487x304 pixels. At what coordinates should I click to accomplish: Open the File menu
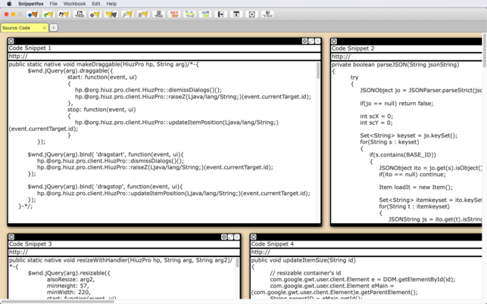[x=54, y=4]
